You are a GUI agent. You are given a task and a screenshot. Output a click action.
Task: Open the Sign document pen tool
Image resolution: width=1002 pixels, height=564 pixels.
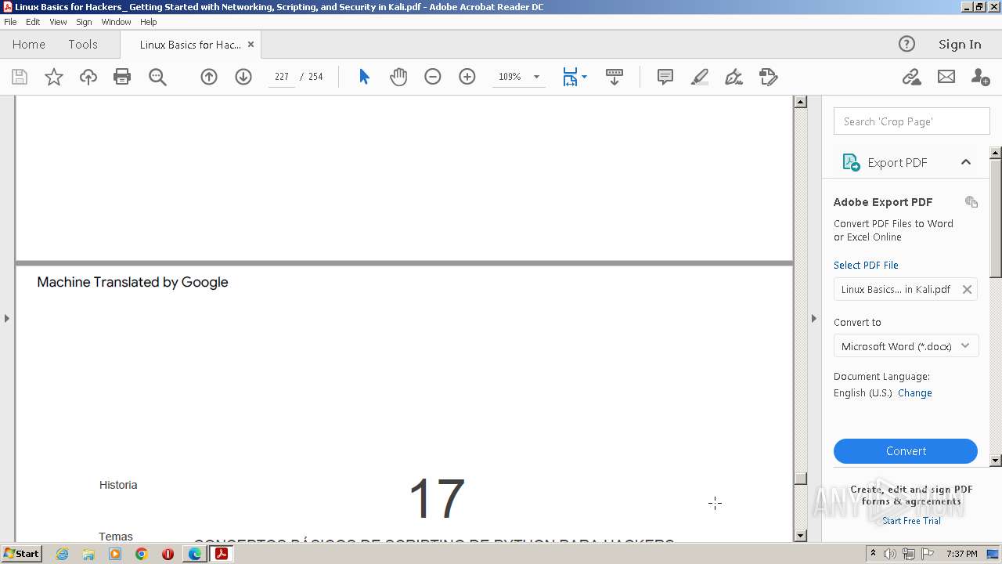coord(733,77)
